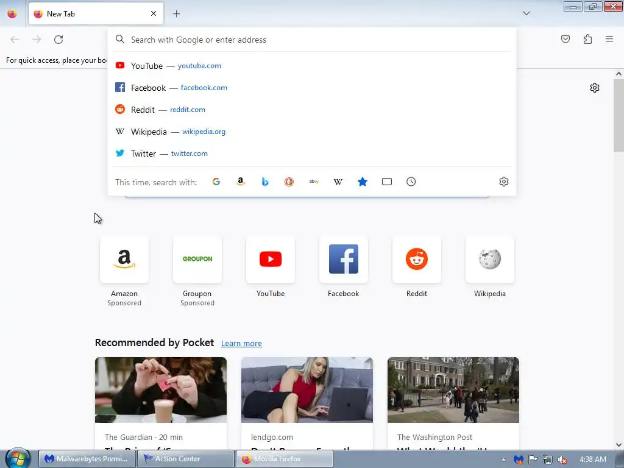Reload the page with the refresh icon
The width and height of the screenshot is (624, 468).
click(58, 40)
